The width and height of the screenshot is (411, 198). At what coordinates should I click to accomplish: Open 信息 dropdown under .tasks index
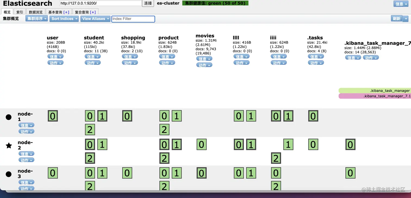click(x=316, y=56)
